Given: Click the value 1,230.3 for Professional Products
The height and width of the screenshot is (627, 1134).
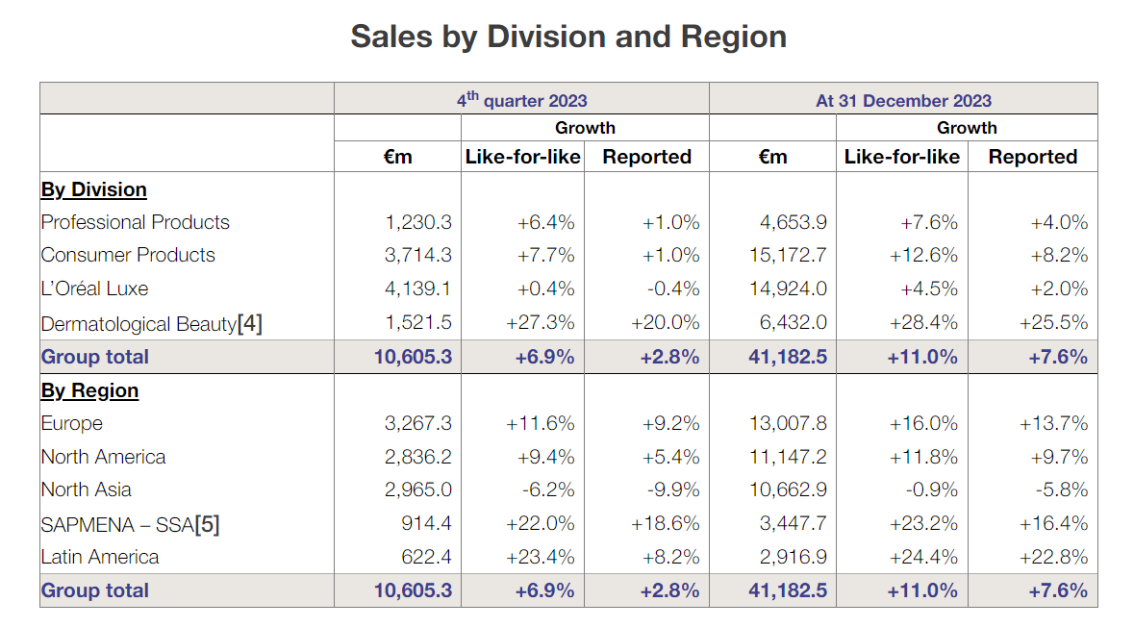Looking at the screenshot, I should pyautogui.click(x=418, y=222).
